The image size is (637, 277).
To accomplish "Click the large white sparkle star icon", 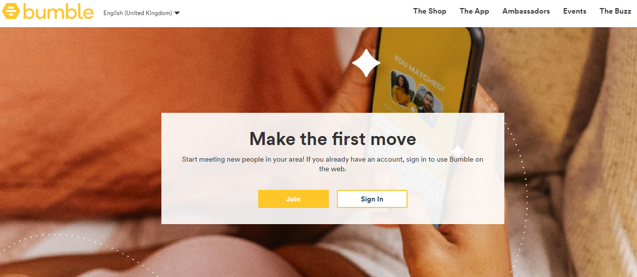I will pos(366,62).
